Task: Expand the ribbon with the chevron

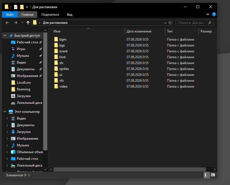Action: [x=208, y=14]
